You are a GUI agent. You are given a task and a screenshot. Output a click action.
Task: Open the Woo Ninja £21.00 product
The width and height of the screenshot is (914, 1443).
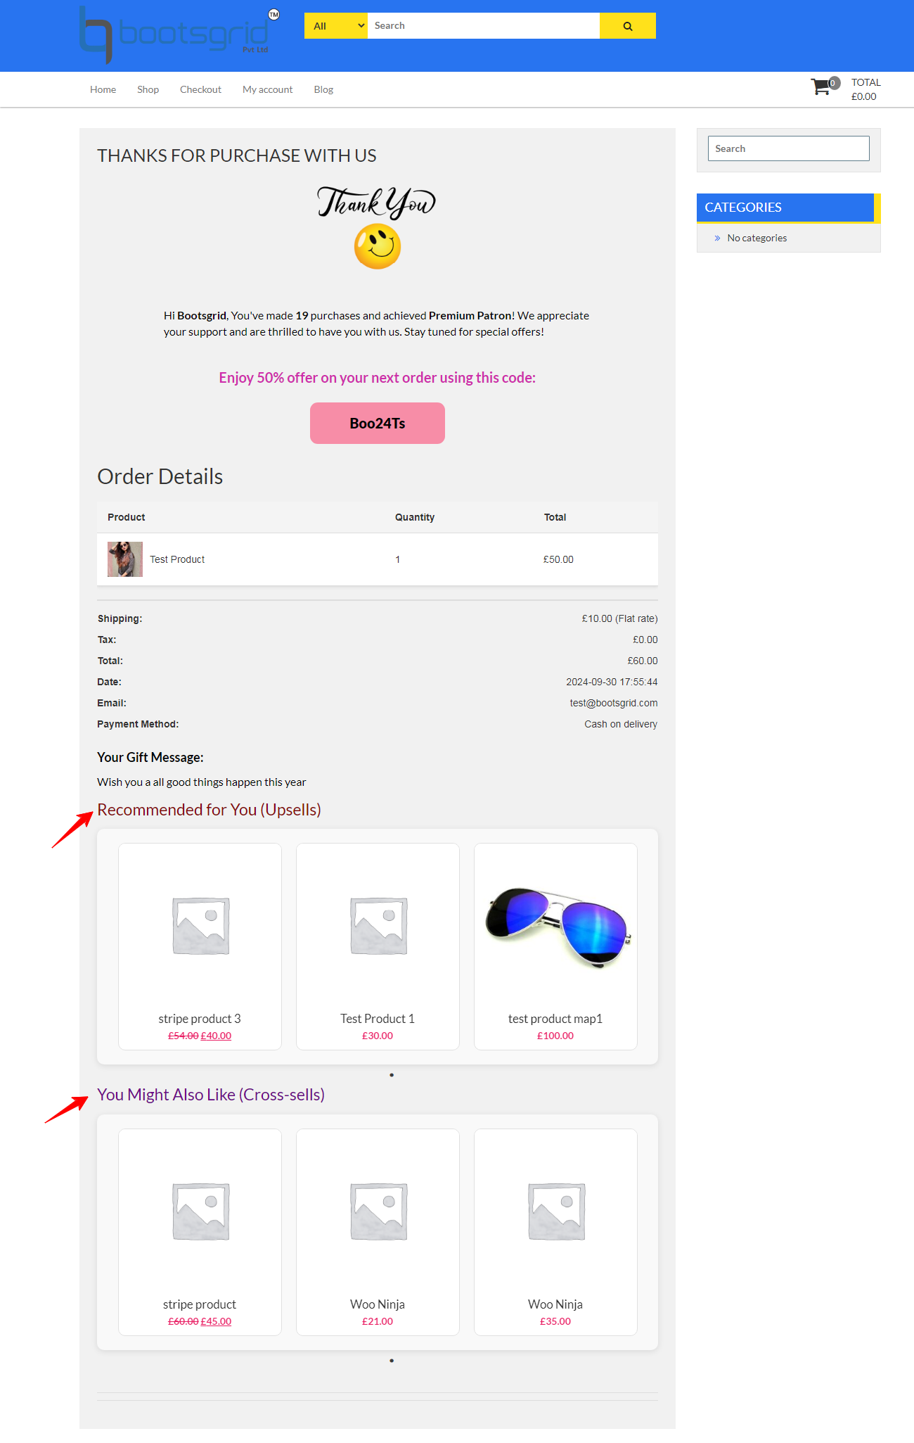pyautogui.click(x=378, y=1304)
